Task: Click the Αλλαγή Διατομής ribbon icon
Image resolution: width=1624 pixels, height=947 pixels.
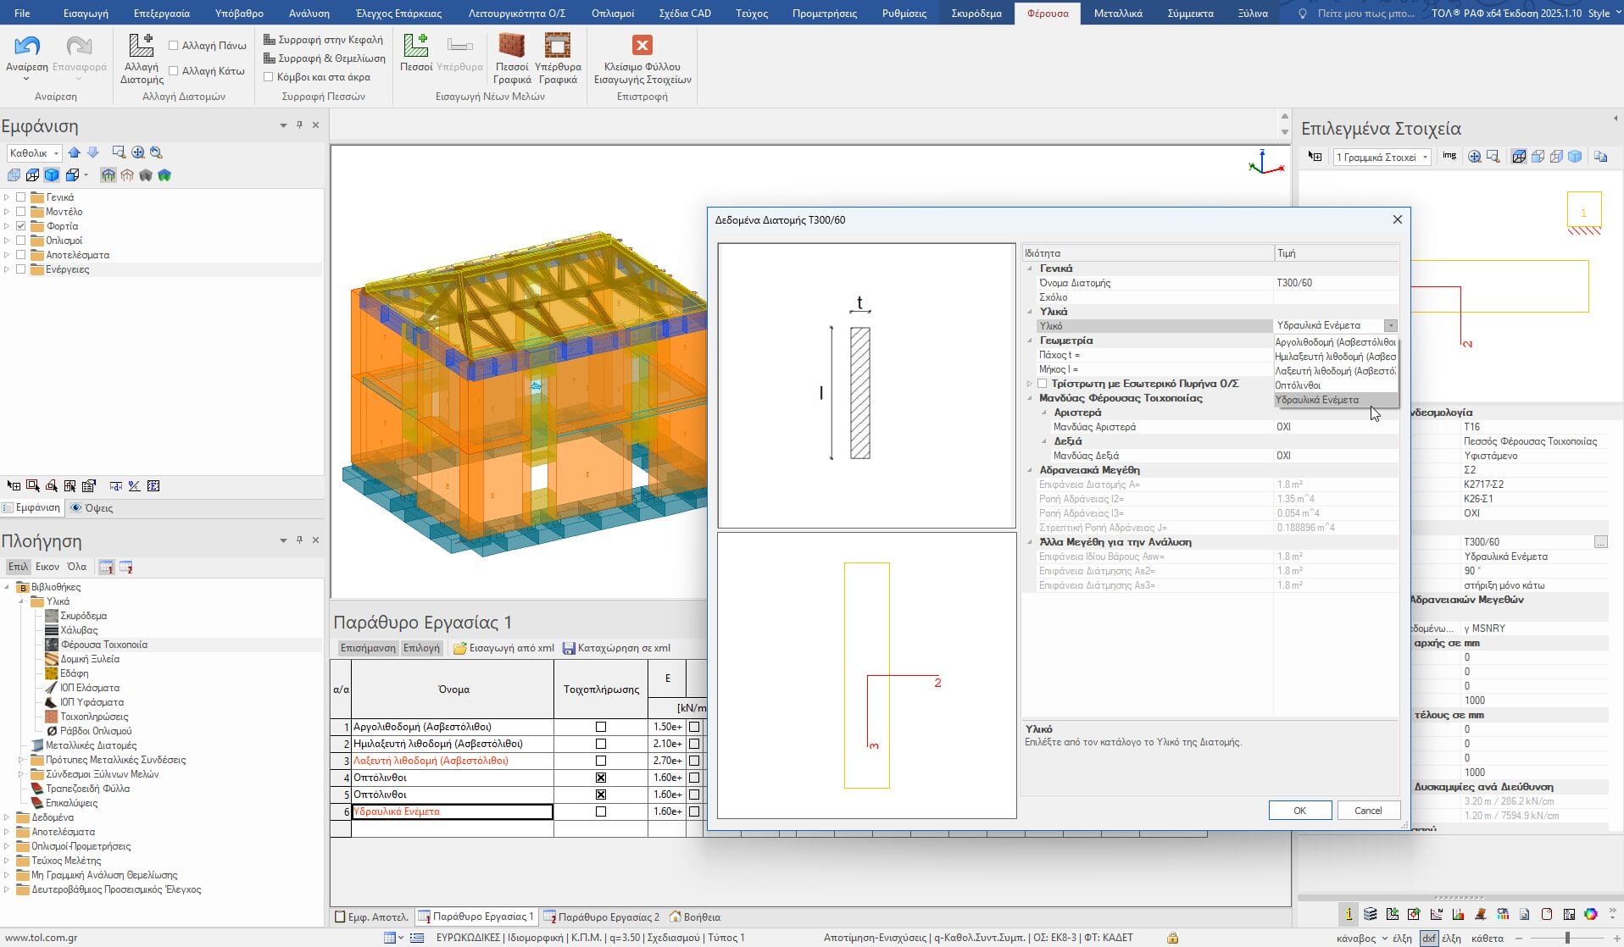Action: tap(141, 47)
